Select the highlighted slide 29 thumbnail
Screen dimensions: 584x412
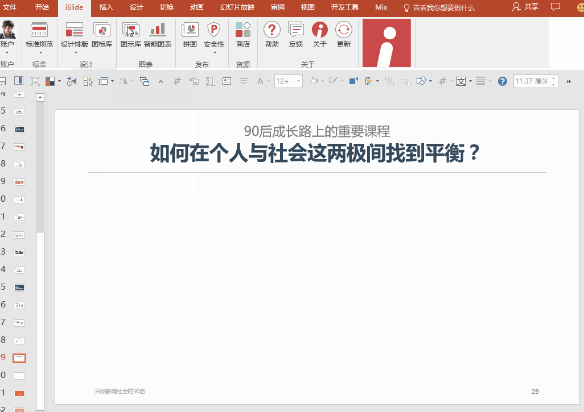19,358
